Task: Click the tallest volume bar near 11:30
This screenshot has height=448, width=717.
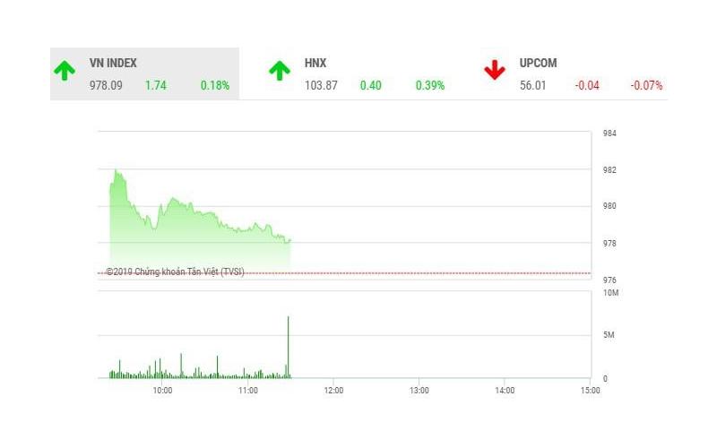Action: [x=288, y=345]
